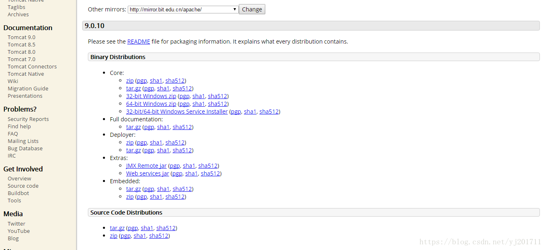Open pgp signature for source tar.gz
The width and height of the screenshot is (546, 250).
click(133, 228)
